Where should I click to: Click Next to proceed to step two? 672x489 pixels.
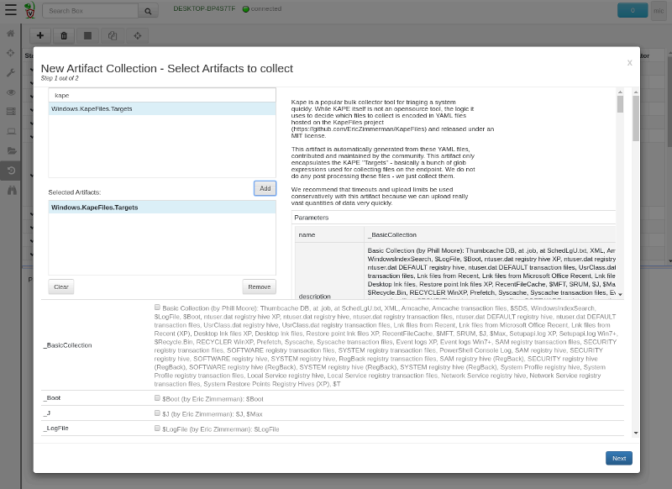pos(619,458)
